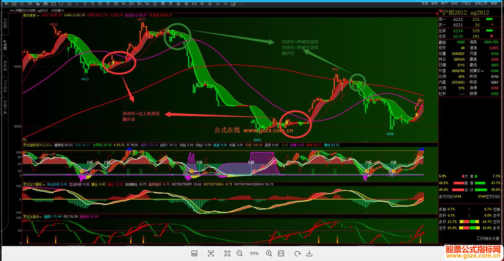
Task: Select the monthly (月) period
Action: (x=171, y=4)
